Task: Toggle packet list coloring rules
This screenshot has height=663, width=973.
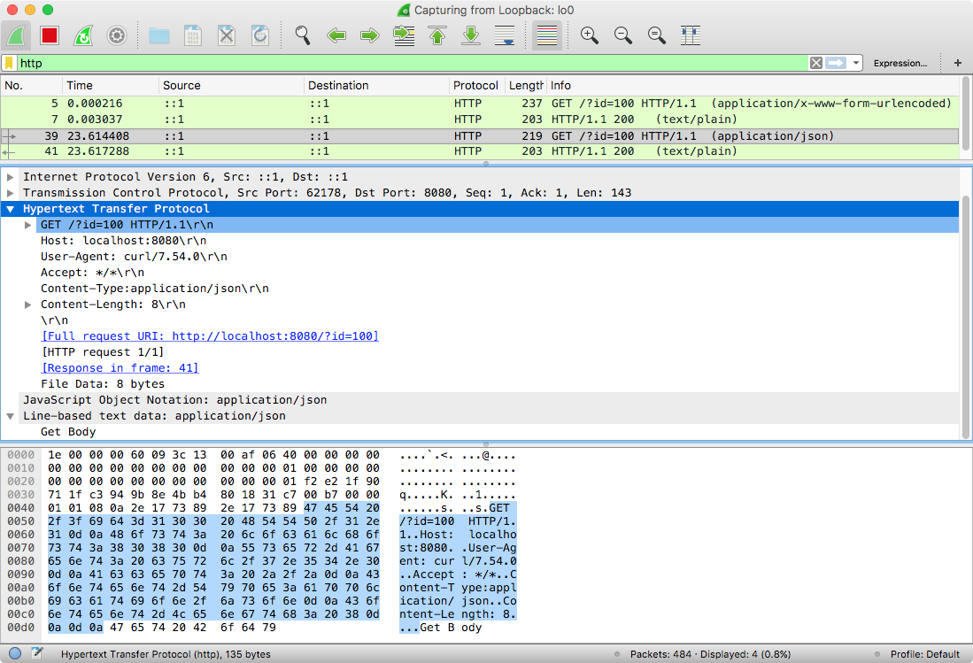Action: point(546,35)
